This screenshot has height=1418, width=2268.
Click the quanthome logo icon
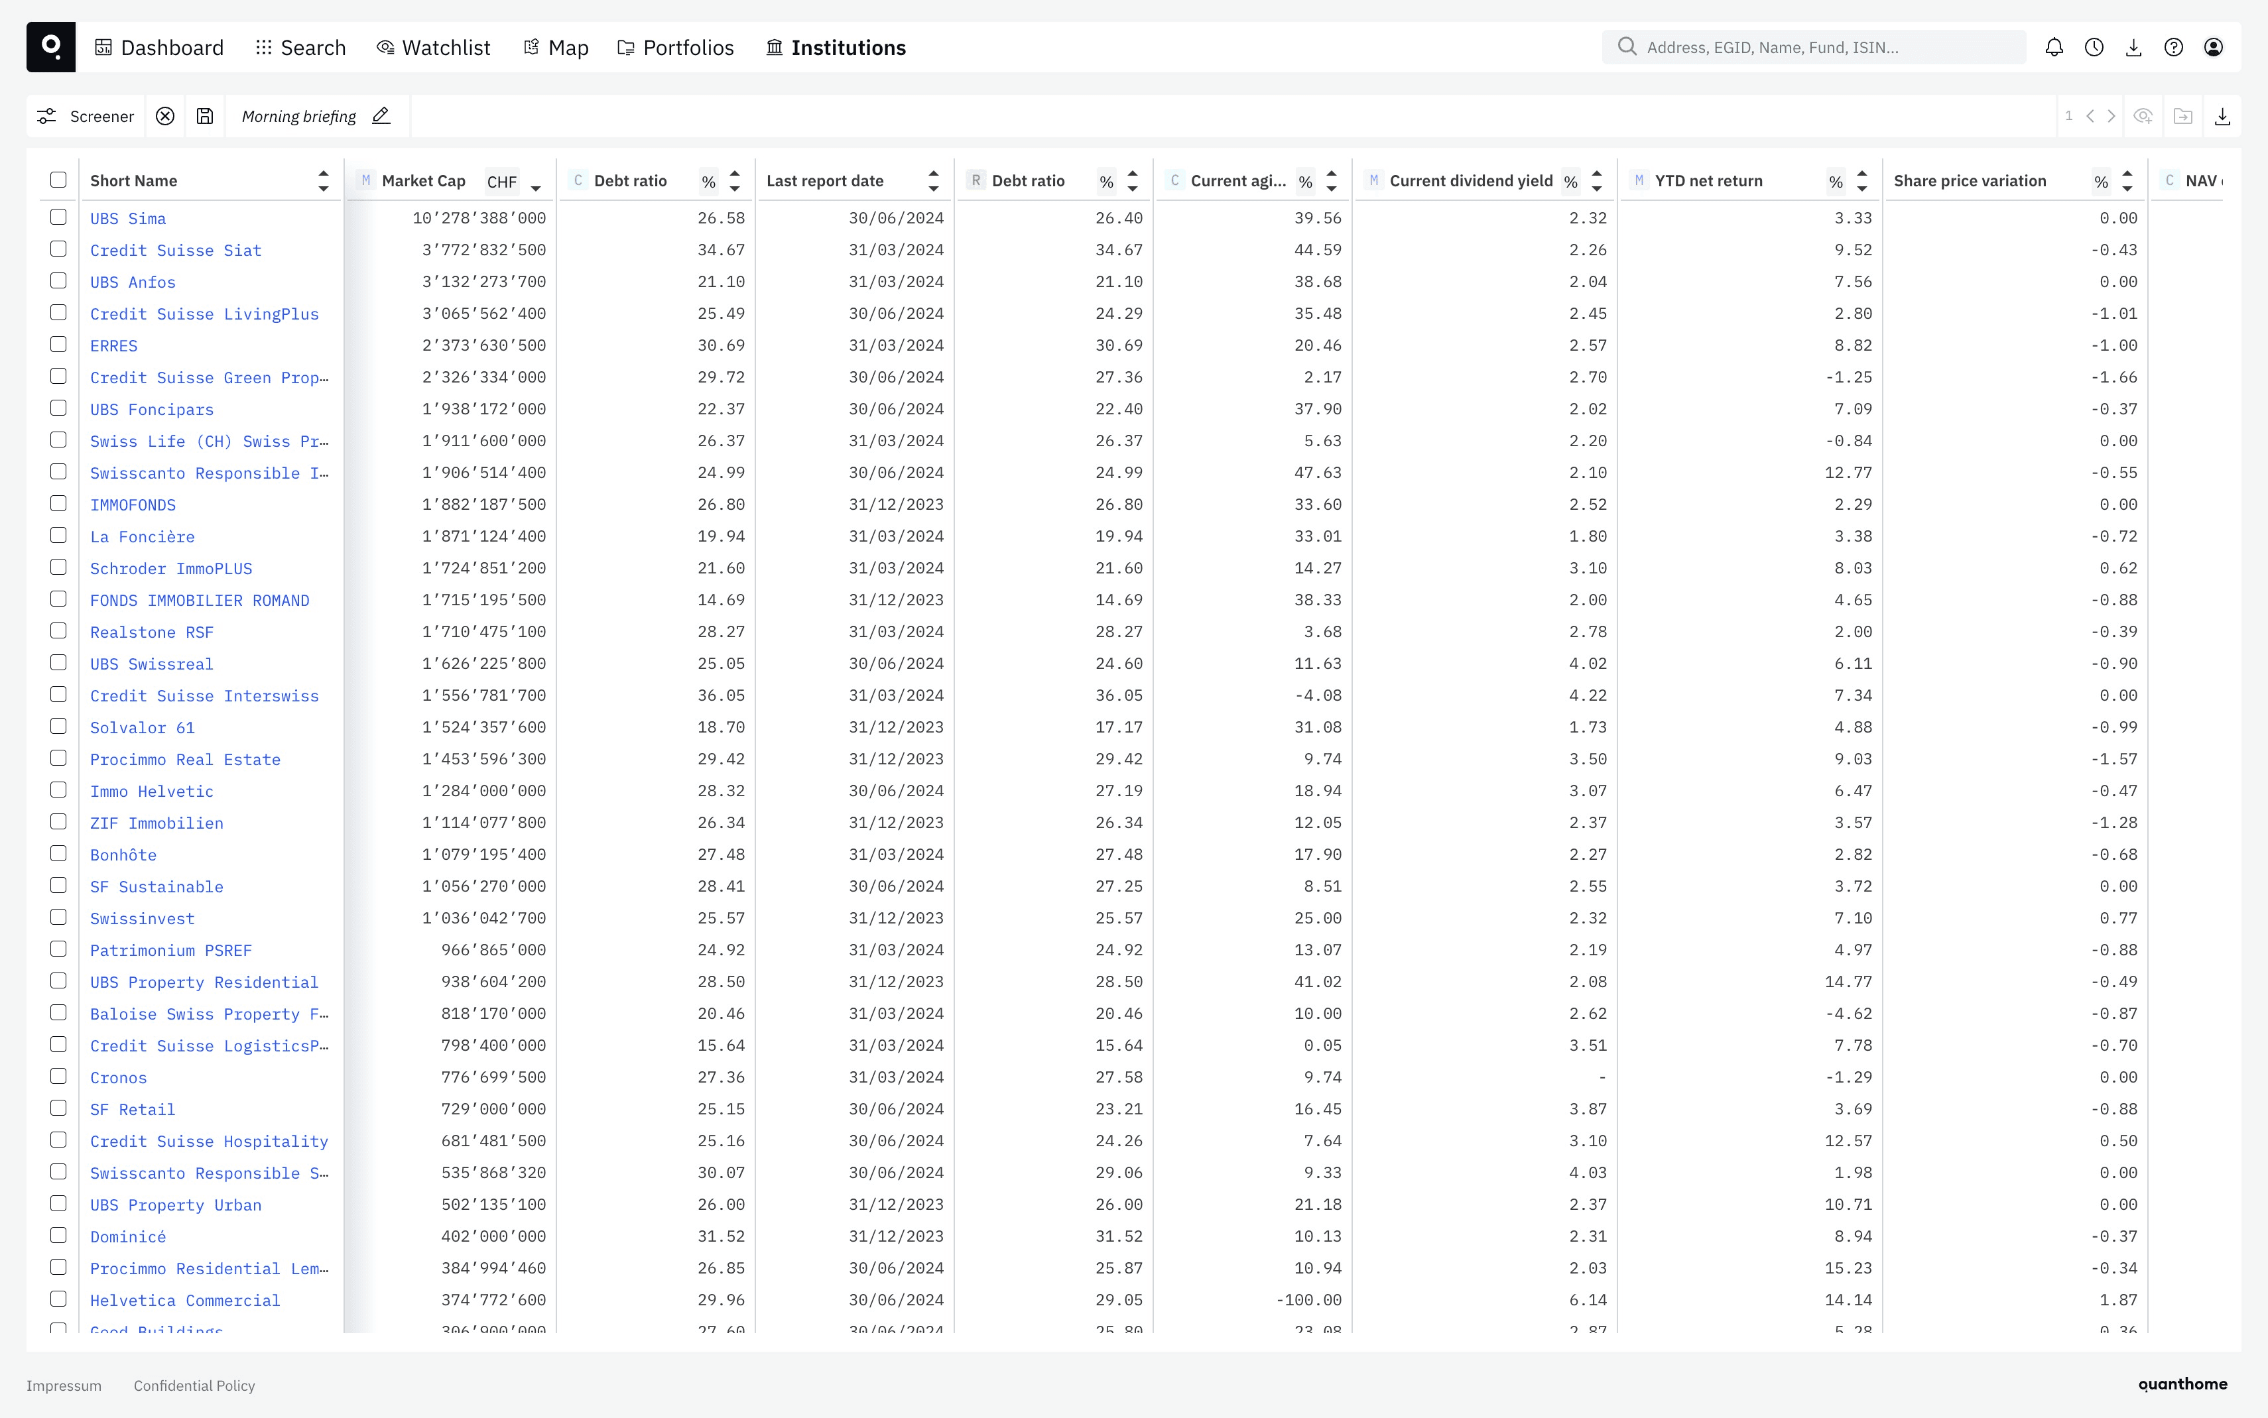click(50, 47)
